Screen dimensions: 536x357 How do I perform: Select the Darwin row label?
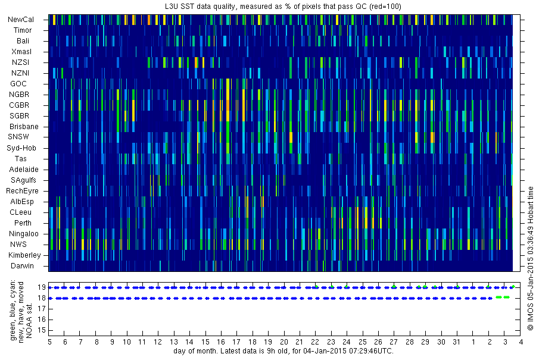click(22, 266)
